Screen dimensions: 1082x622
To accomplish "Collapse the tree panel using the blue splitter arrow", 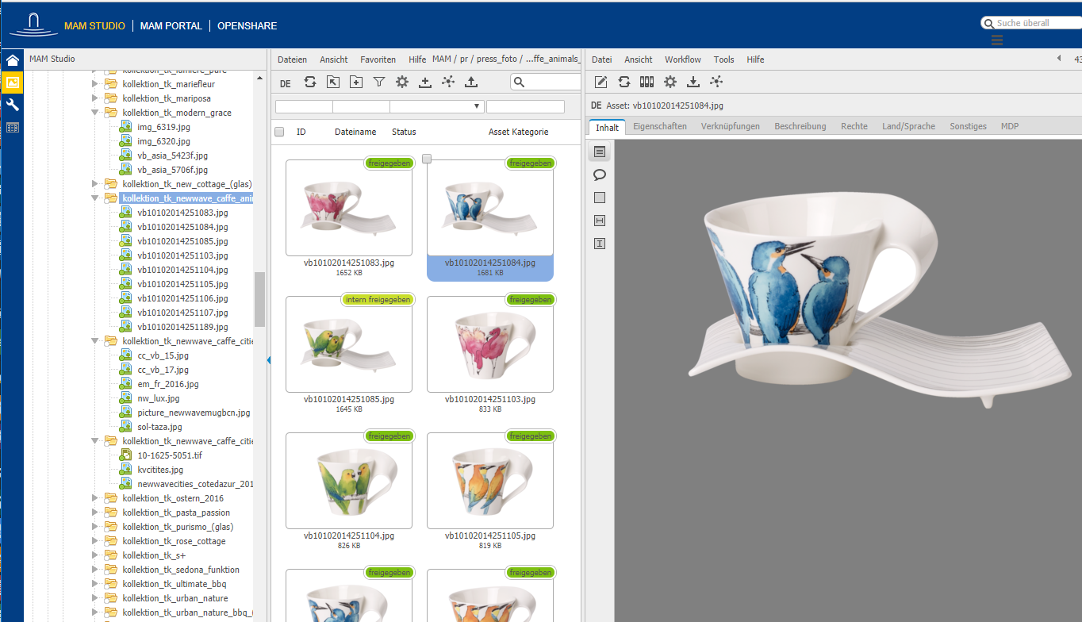I will point(268,360).
